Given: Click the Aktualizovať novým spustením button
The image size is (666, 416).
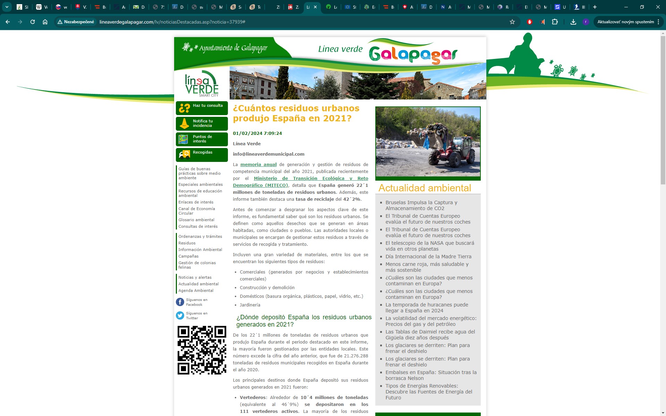Looking at the screenshot, I should click(x=625, y=22).
